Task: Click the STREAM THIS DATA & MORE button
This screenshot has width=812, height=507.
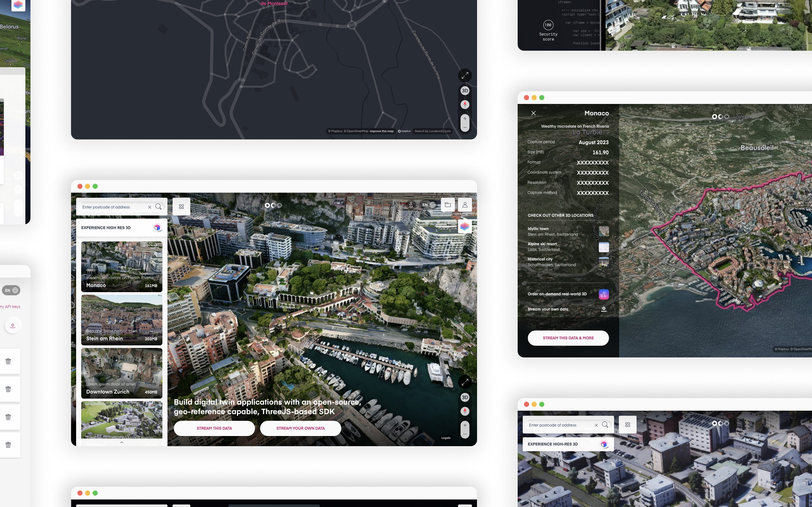Action: (x=568, y=338)
